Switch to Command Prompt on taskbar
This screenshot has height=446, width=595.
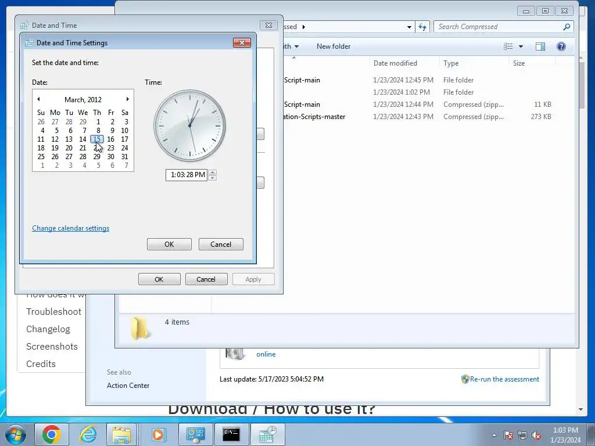pos(231,434)
